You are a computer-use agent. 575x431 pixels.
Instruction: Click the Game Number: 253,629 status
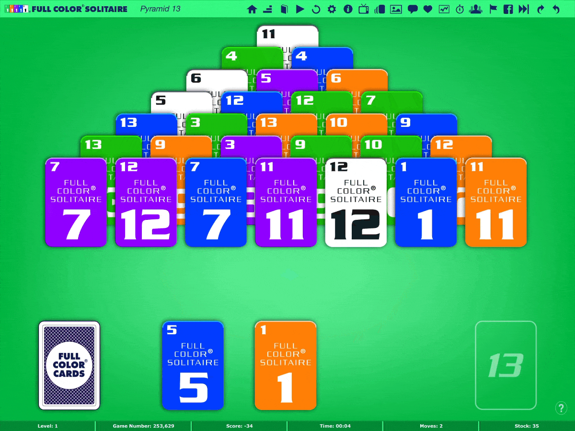143,426
